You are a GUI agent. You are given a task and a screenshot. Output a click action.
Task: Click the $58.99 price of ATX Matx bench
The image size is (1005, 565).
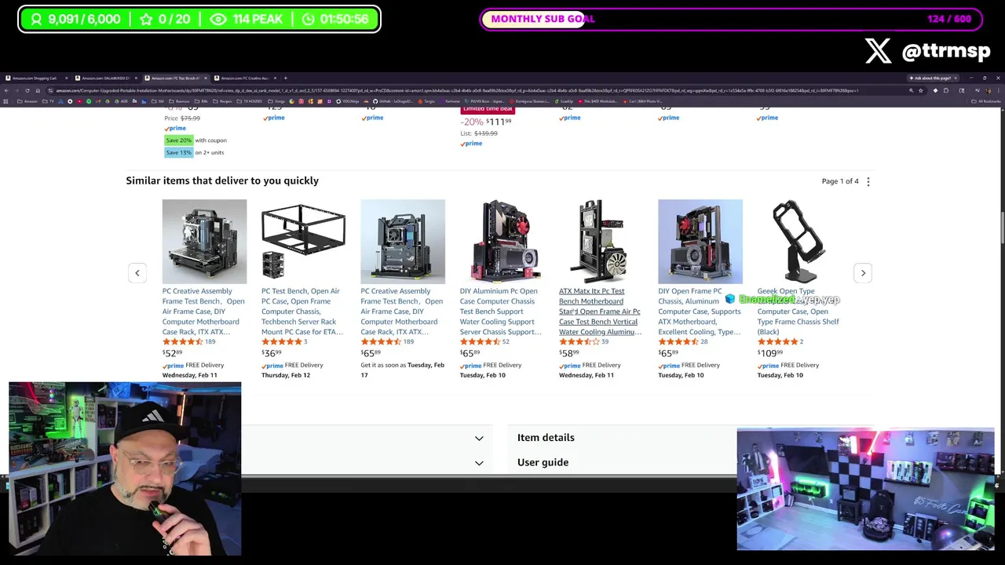tap(569, 353)
